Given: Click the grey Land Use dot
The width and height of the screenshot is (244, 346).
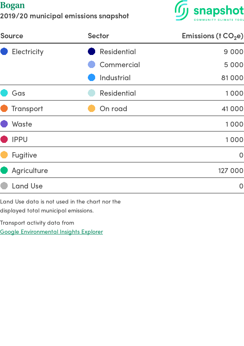Looking at the screenshot, I should coord(4,186).
